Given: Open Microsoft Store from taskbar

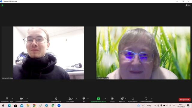Looking at the screenshot, I should pyautogui.click(x=16, y=105).
